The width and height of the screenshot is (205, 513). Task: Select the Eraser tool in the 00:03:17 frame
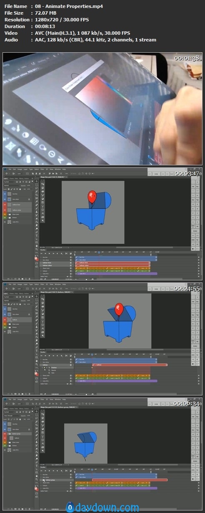tap(37, 218)
